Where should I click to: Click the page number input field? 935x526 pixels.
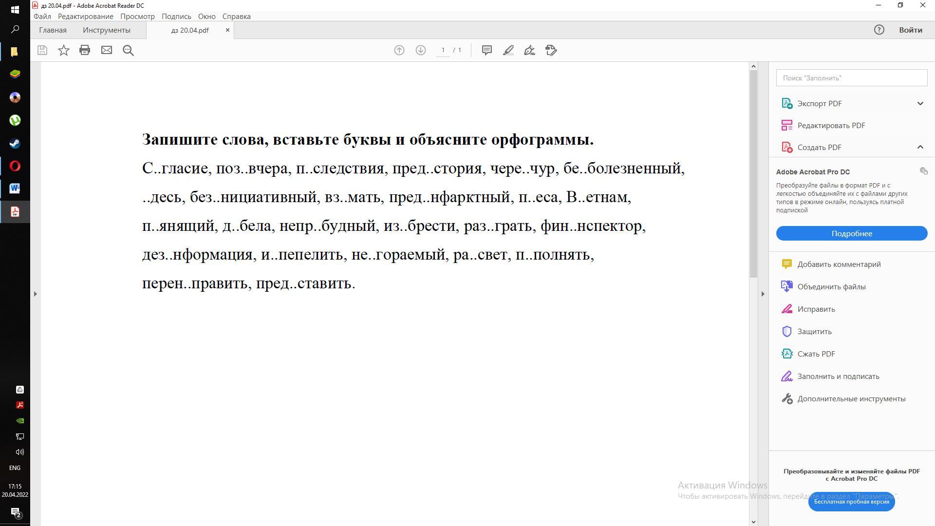coord(443,50)
